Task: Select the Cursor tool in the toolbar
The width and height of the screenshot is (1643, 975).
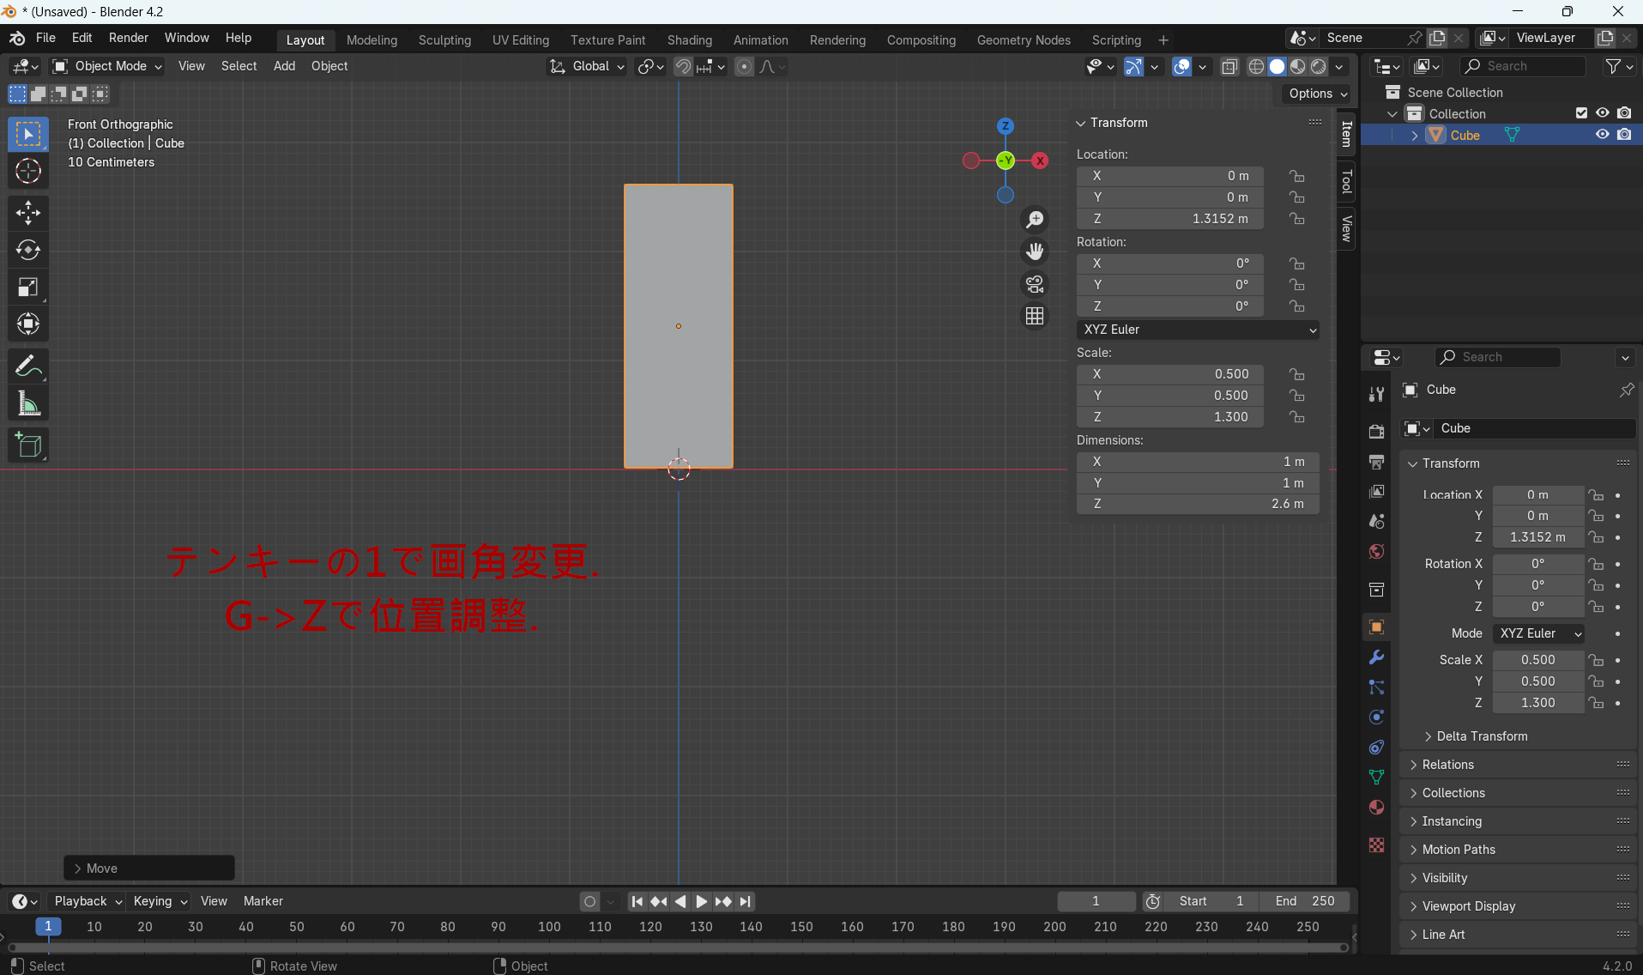Action: click(x=28, y=171)
